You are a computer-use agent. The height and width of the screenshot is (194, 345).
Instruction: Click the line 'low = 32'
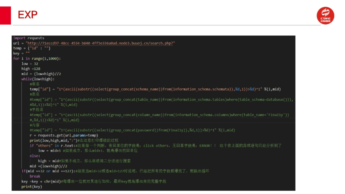pyautogui.click(x=30, y=64)
